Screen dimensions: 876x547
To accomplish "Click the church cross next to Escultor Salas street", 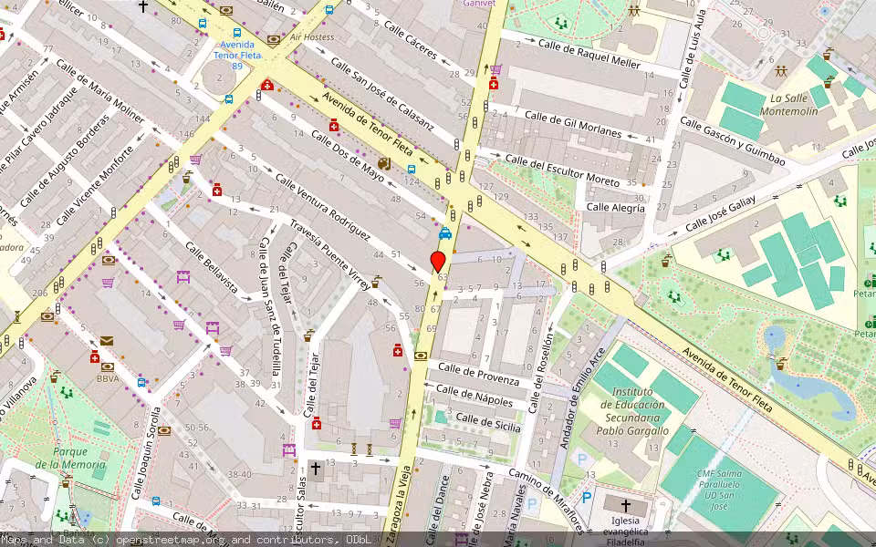I will 316,468.
